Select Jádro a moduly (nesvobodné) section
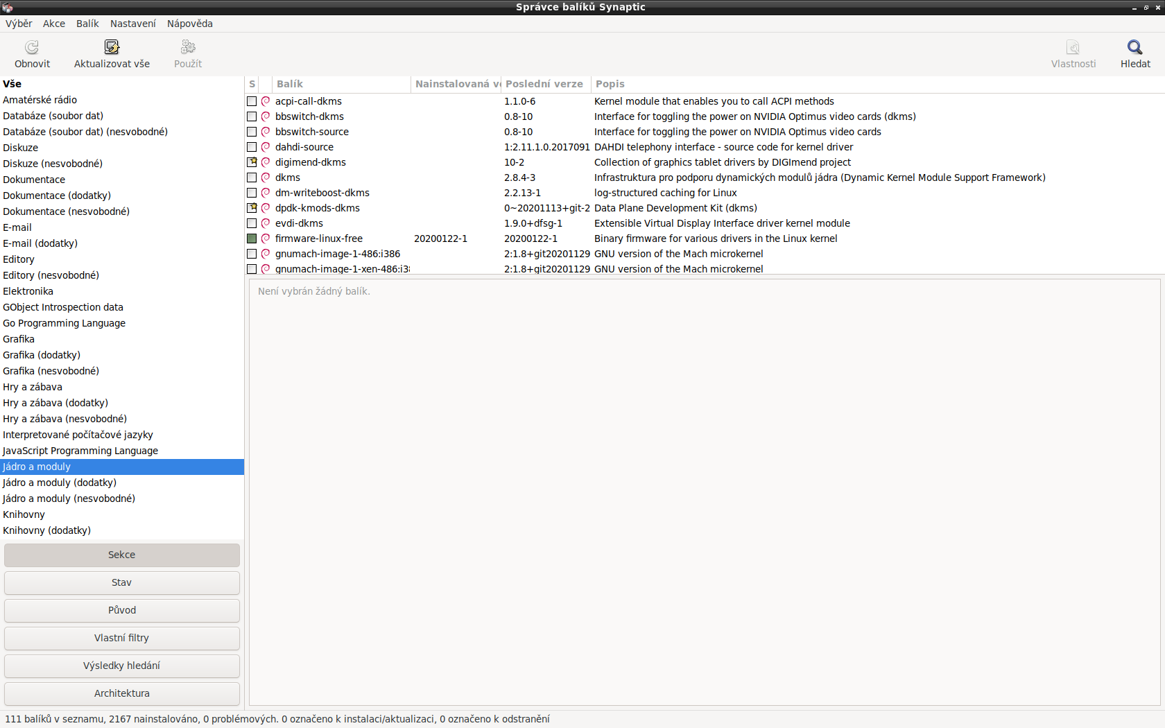 click(x=122, y=499)
